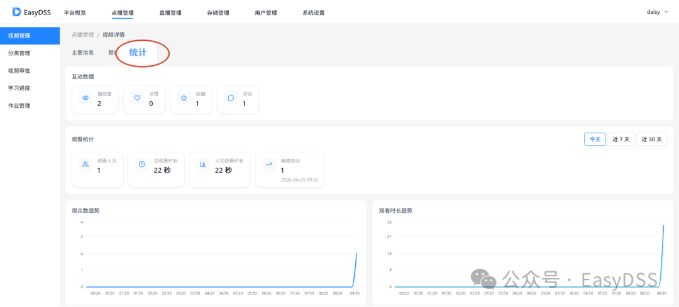Open the 用户管理 top menu

coord(266,13)
